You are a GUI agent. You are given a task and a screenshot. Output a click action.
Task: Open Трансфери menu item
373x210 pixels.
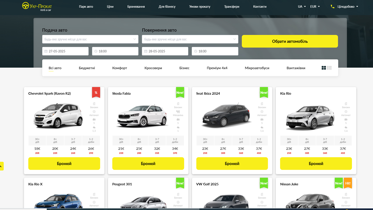tap(232, 6)
